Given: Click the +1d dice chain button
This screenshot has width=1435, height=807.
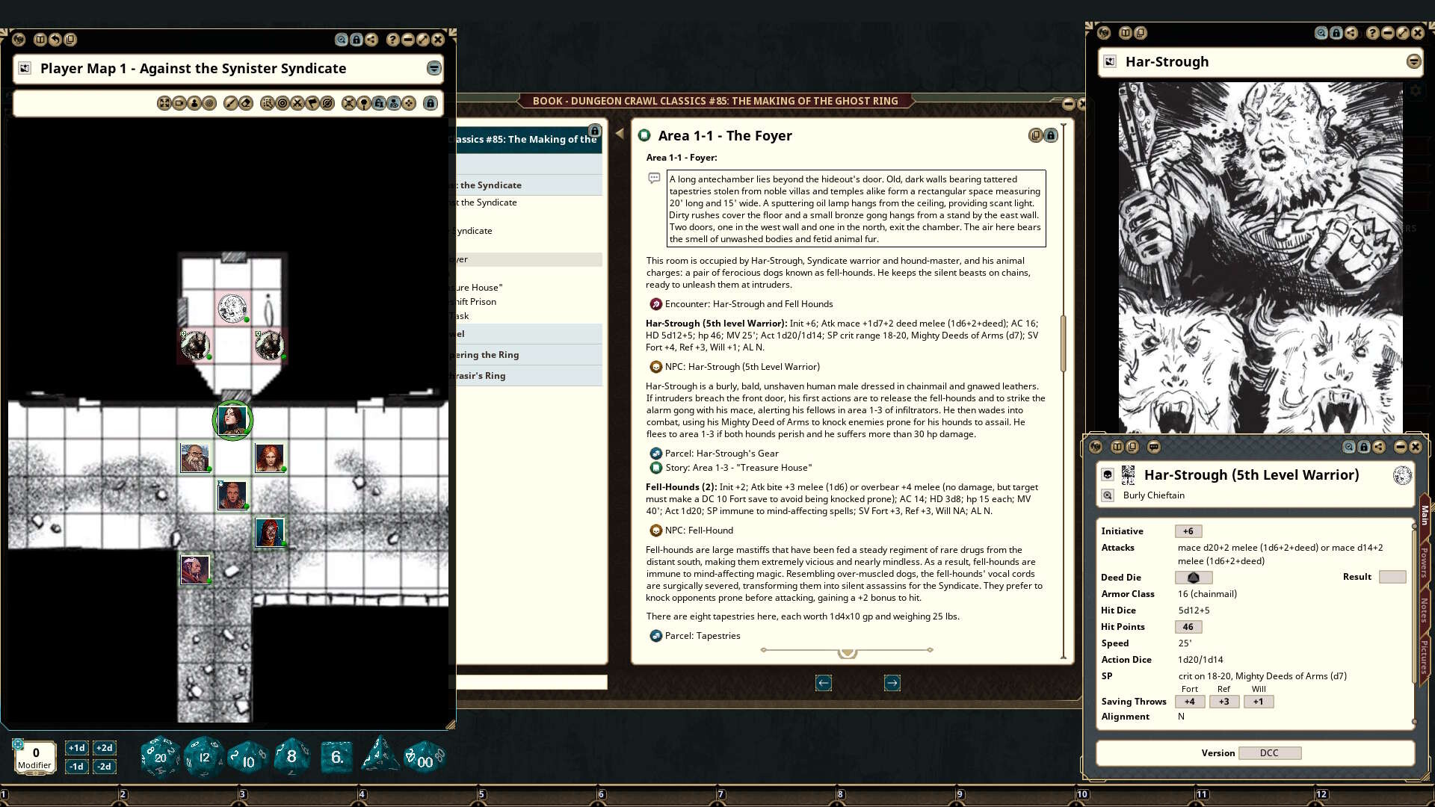Looking at the screenshot, I should click(x=76, y=748).
